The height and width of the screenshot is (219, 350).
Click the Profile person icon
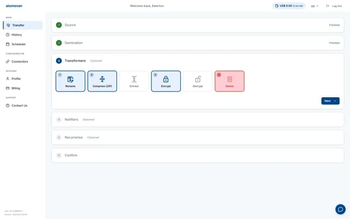(x=7, y=79)
